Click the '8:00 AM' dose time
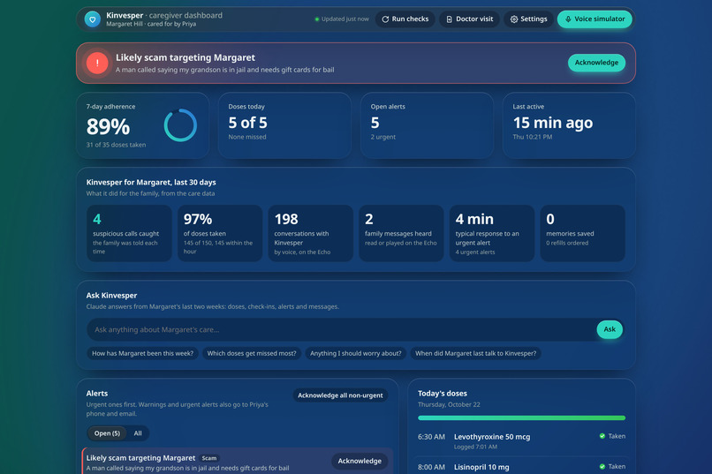The height and width of the screenshot is (474, 712). 431,467
